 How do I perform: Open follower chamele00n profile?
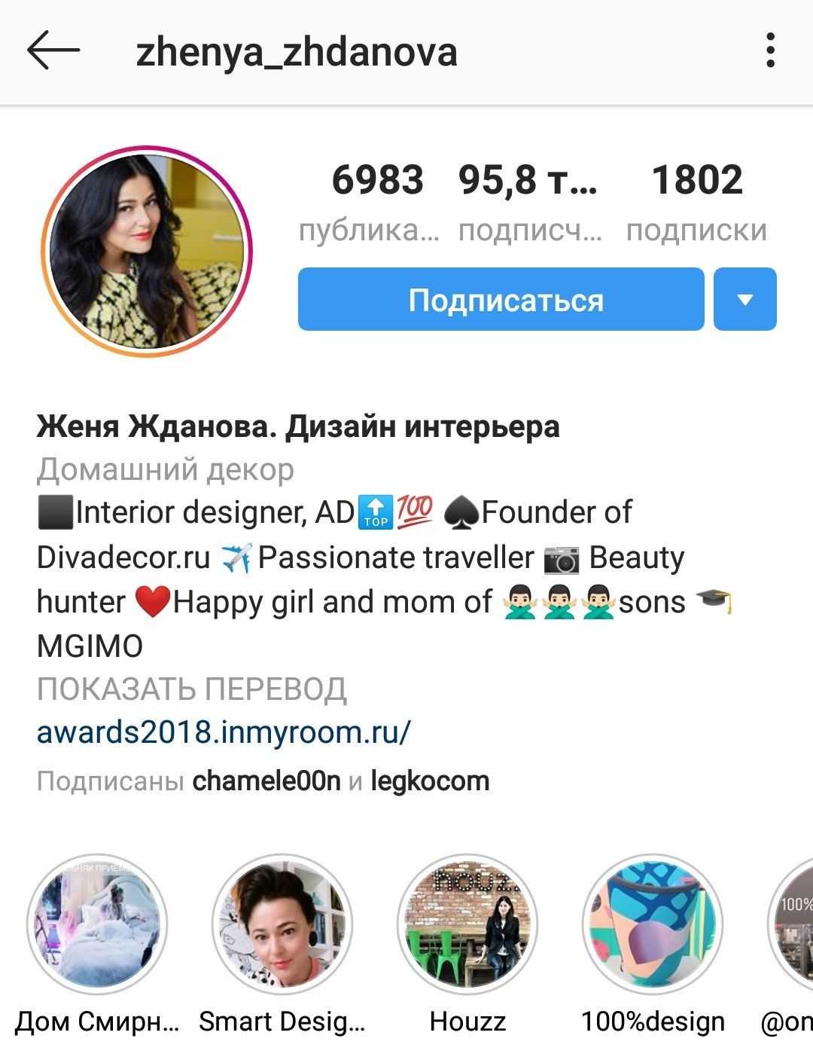266,780
